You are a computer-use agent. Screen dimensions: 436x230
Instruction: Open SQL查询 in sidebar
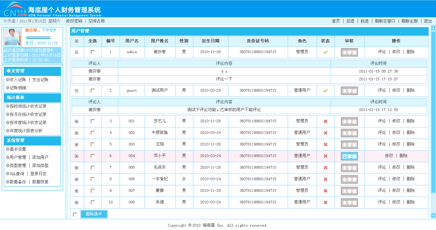tap(17, 174)
